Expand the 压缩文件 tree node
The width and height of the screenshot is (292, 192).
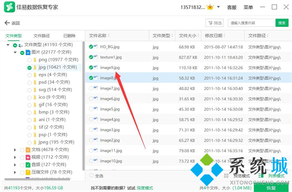(15, 172)
